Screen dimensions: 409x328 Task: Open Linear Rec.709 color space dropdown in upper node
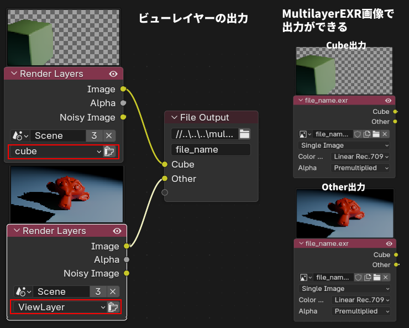point(361,157)
